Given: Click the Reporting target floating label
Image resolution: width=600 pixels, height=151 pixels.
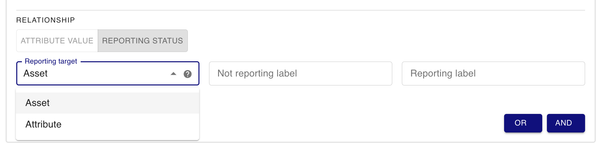Looking at the screenshot, I should coord(51,61).
